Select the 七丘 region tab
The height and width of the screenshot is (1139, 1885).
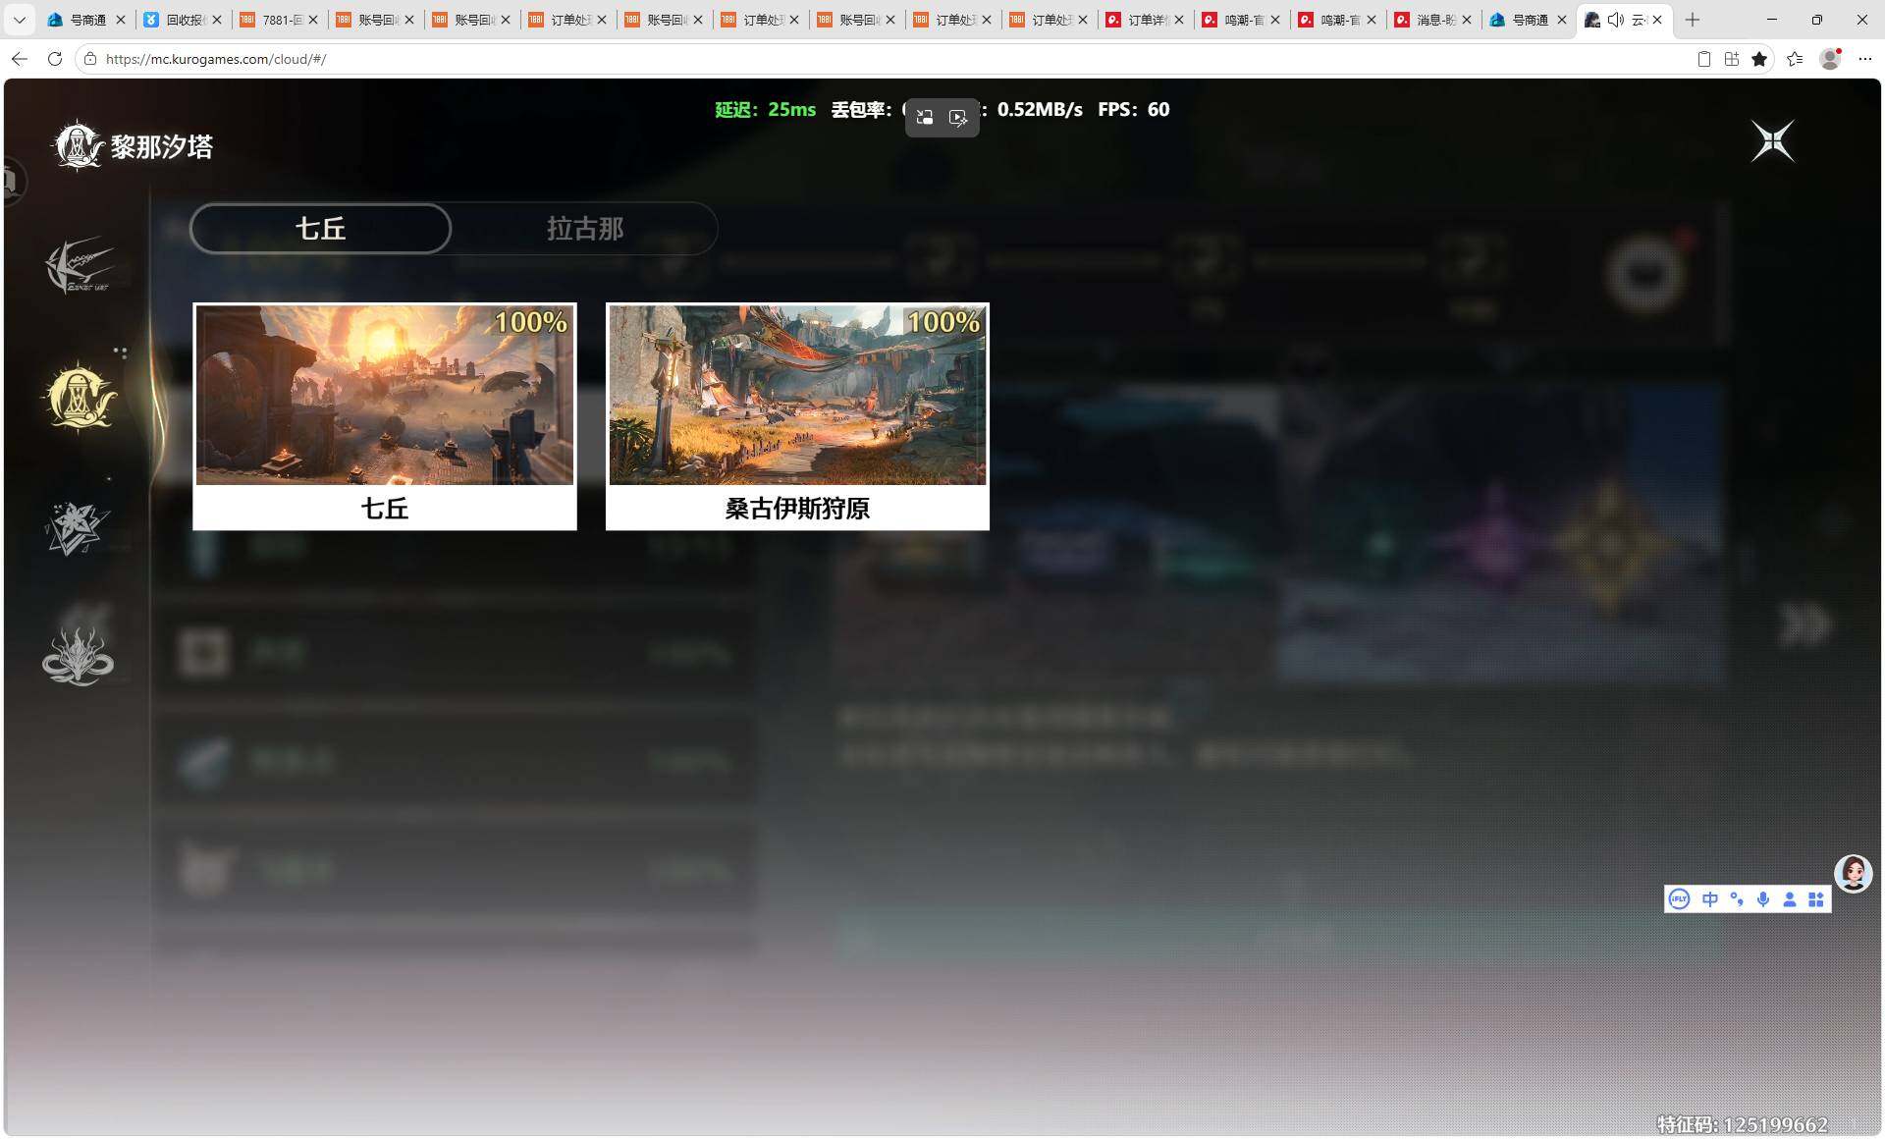click(320, 229)
